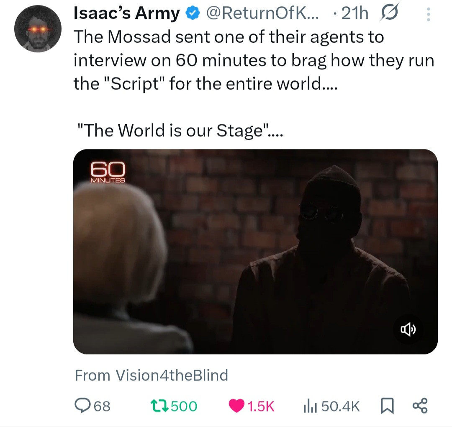Image resolution: width=452 pixels, height=427 pixels.
Task: Toggle the green repost arrows icon
Action: click(160, 406)
